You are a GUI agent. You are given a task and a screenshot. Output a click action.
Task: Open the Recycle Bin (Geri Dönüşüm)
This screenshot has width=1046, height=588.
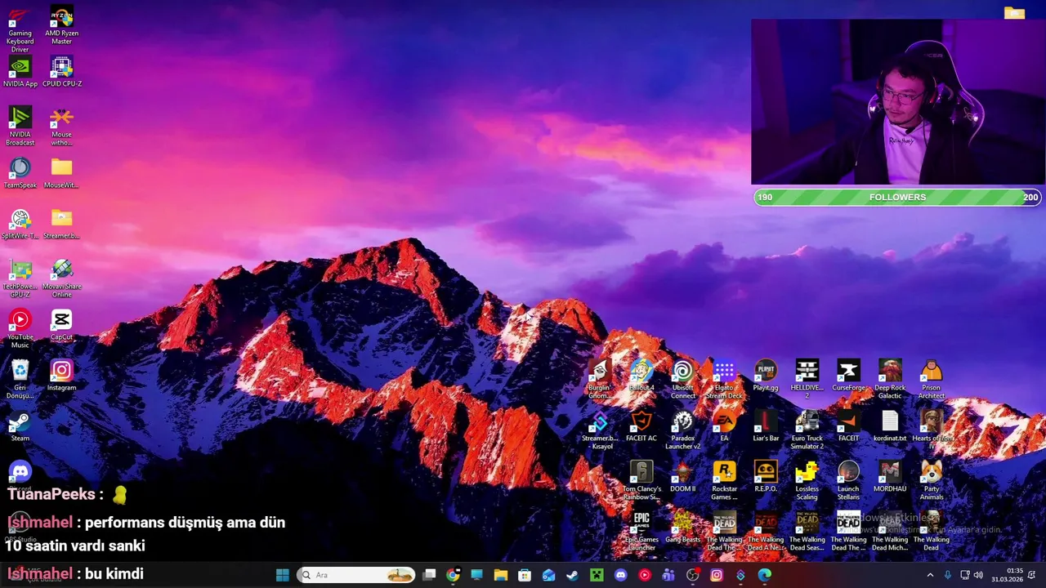(20, 380)
